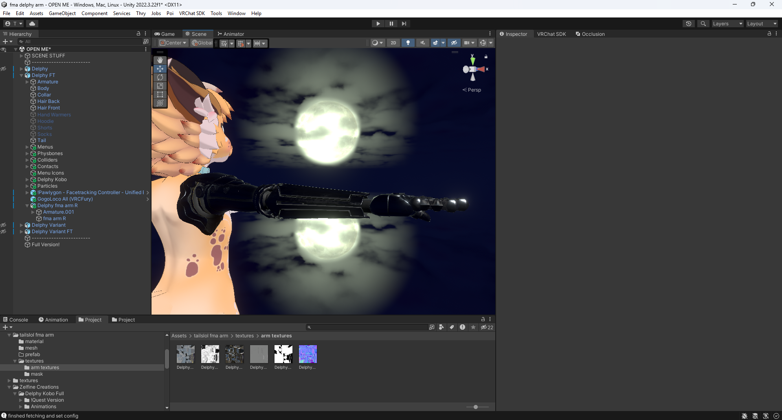Select the Rotate tool
The width and height of the screenshot is (782, 420).
tap(160, 77)
